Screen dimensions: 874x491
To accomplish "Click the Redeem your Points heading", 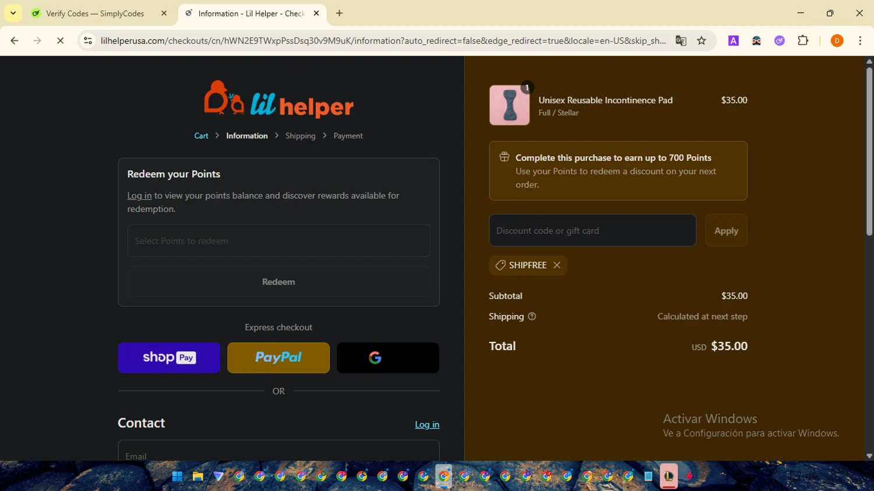I will [174, 174].
